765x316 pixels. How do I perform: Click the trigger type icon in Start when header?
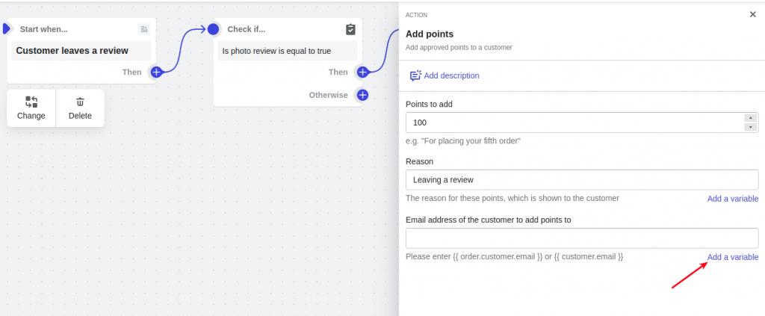(x=144, y=29)
